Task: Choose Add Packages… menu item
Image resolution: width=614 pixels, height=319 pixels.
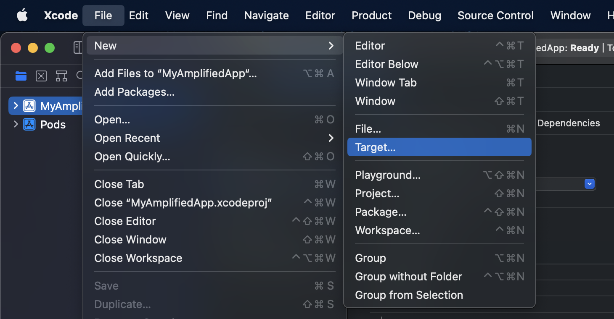Action: point(214,92)
